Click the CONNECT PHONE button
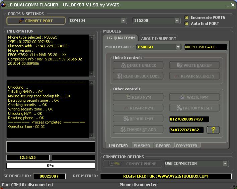Image resolution: width=237 pixels, height=189 pixels. [x=133, y=164]
